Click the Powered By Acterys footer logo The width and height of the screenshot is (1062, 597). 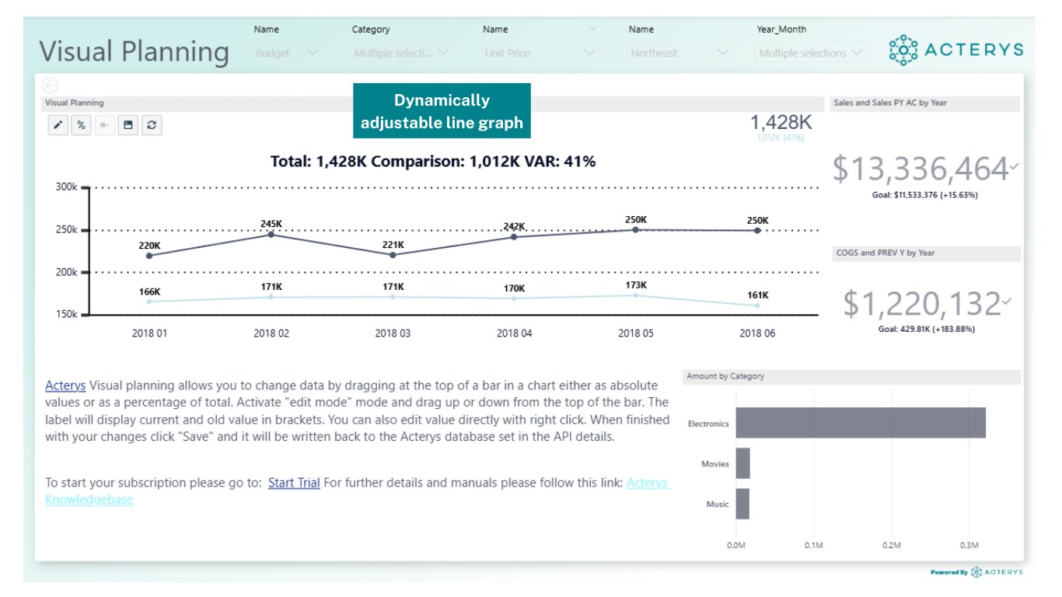point(976,572)
